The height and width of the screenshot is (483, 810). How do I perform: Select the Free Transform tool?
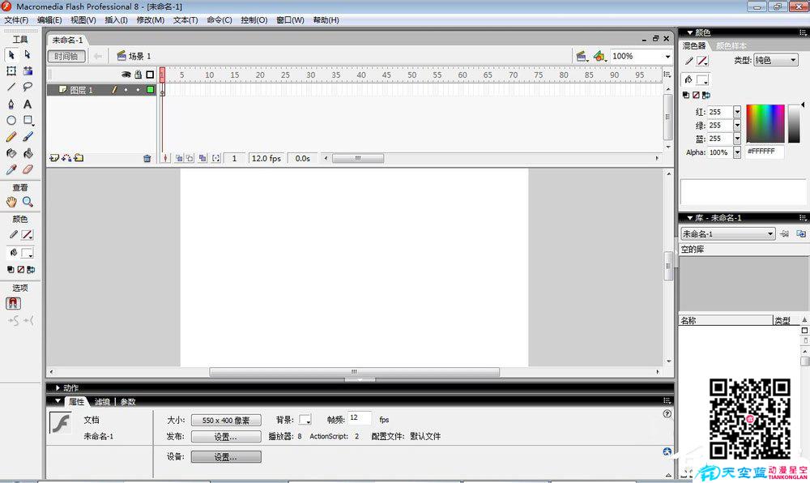point(11,71)
